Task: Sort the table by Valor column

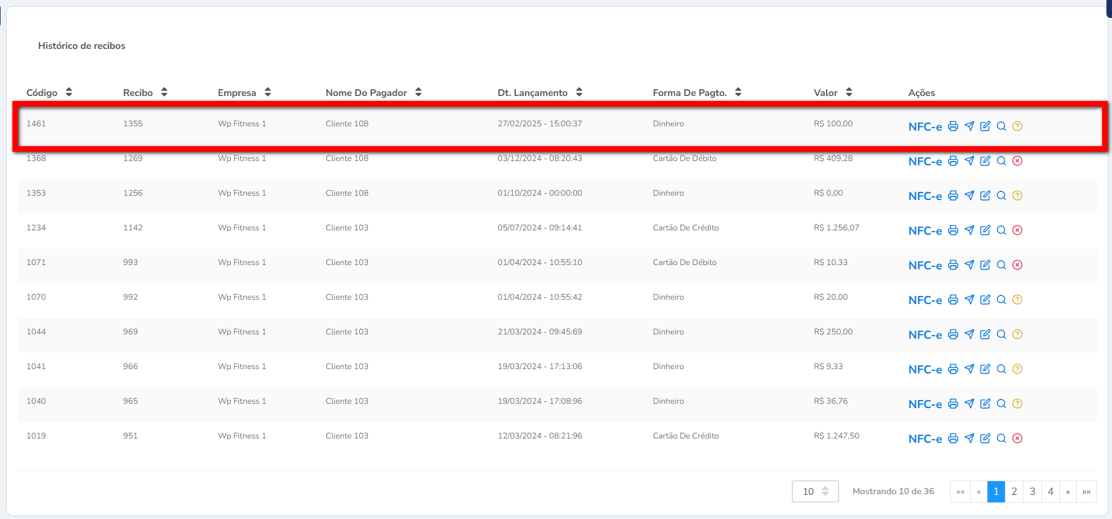Action: [x=849, y=92]
